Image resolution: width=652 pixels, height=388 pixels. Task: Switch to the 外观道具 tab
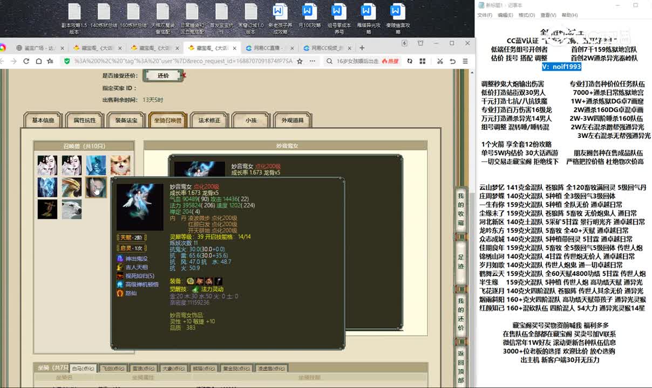293,120
